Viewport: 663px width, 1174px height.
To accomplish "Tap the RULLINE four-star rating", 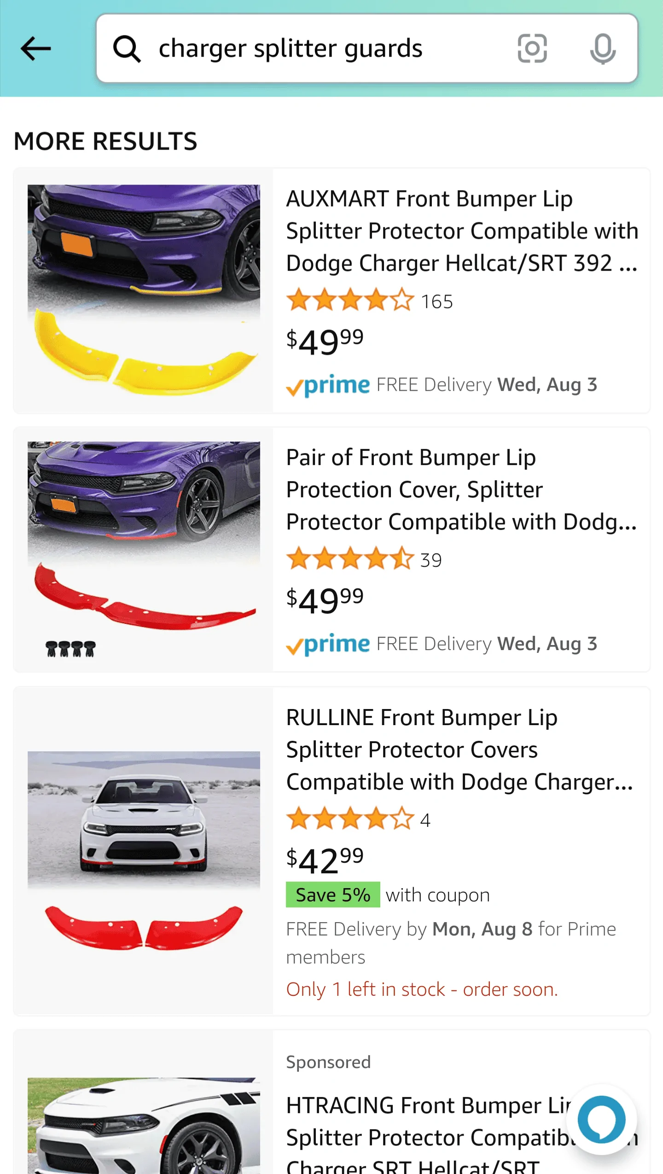I will (x=350, y=819).
